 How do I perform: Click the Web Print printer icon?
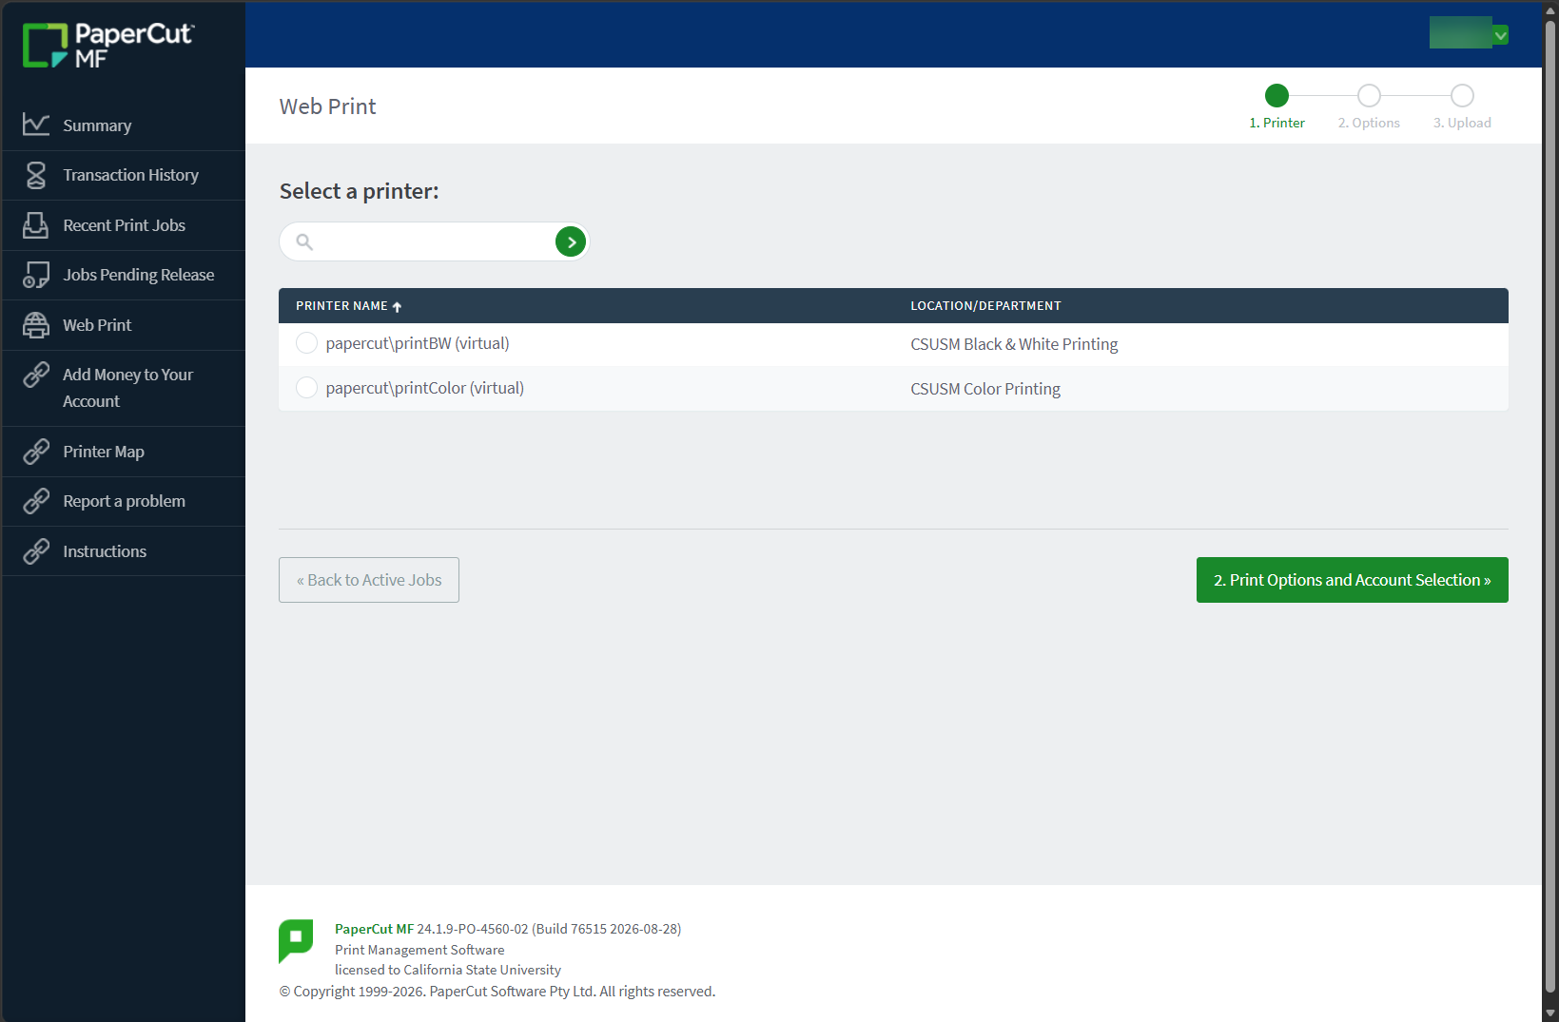(x=36, y=325)
